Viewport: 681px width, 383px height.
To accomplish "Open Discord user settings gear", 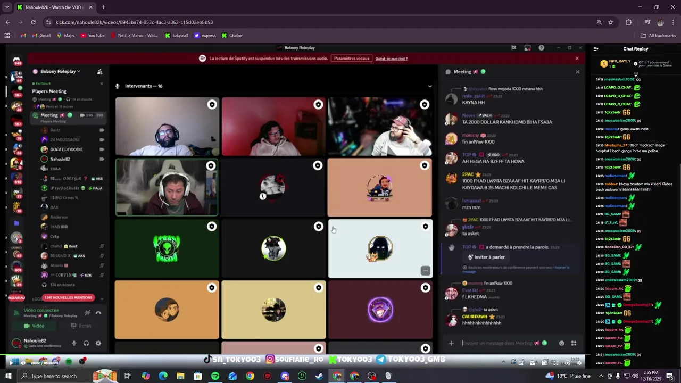I will click(98, 343).
